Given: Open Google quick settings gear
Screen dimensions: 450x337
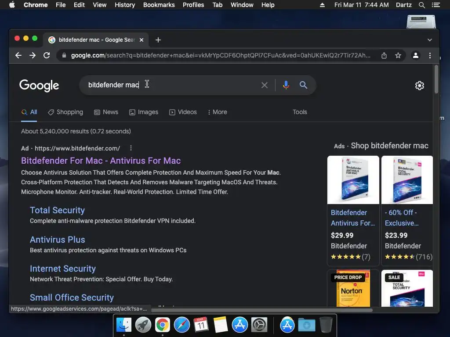Looking at the screenshot, I should point(420,86).
